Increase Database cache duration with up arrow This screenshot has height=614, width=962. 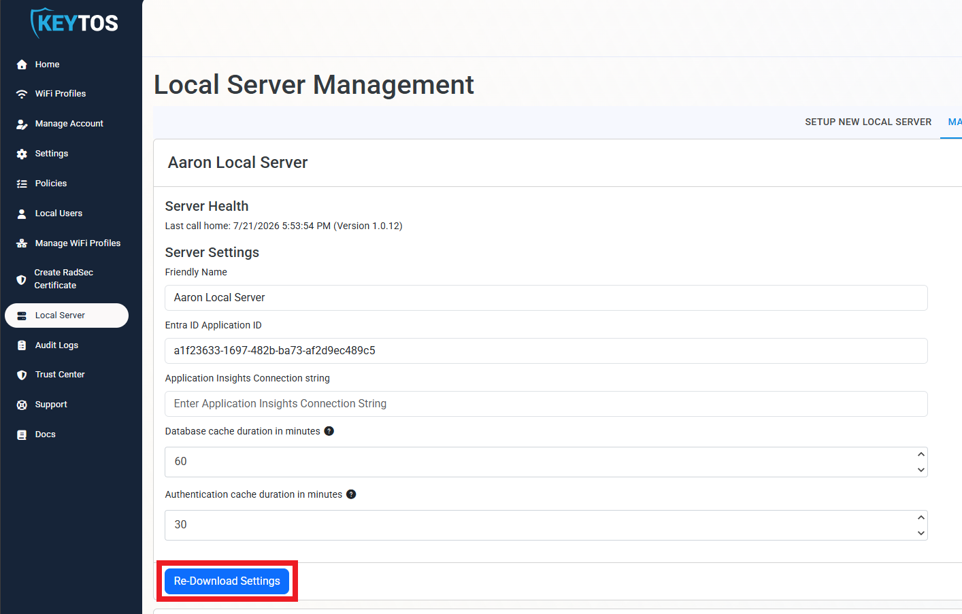921,454
